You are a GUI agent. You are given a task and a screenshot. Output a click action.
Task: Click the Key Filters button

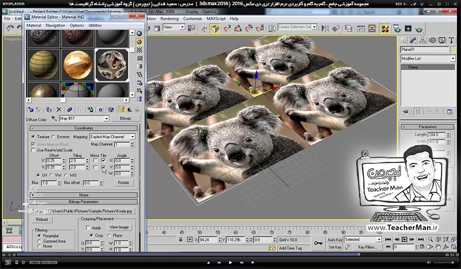click(368, 247)
